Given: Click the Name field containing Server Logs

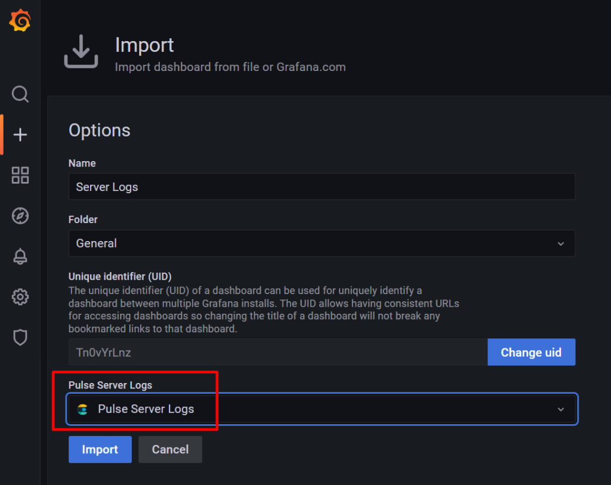Looking at the screenshot, I should pyautogui.click(x=321, y=187).
